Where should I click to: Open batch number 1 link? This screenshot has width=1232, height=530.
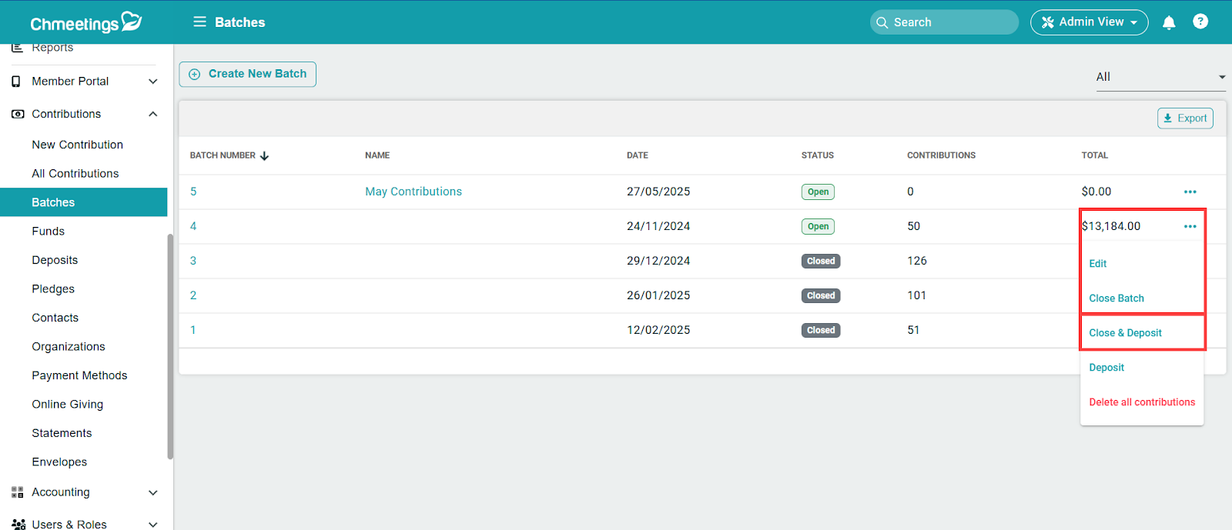tap(193, 330)
